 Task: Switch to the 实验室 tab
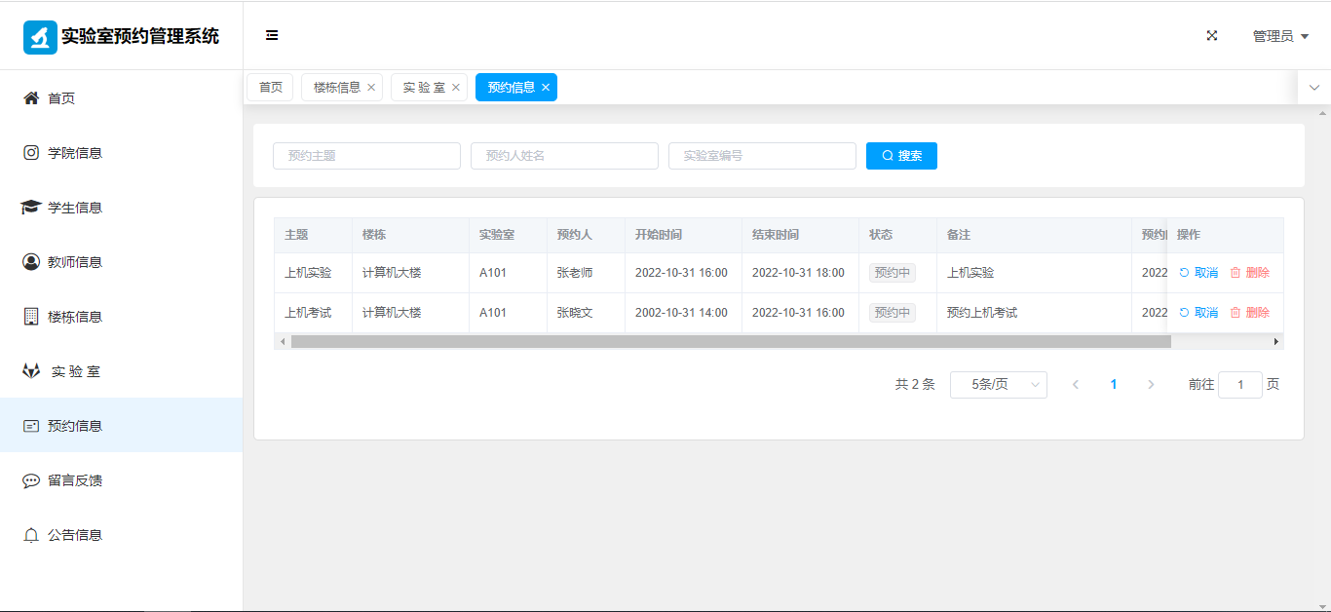pyautogui.click(x=424, y=88)
